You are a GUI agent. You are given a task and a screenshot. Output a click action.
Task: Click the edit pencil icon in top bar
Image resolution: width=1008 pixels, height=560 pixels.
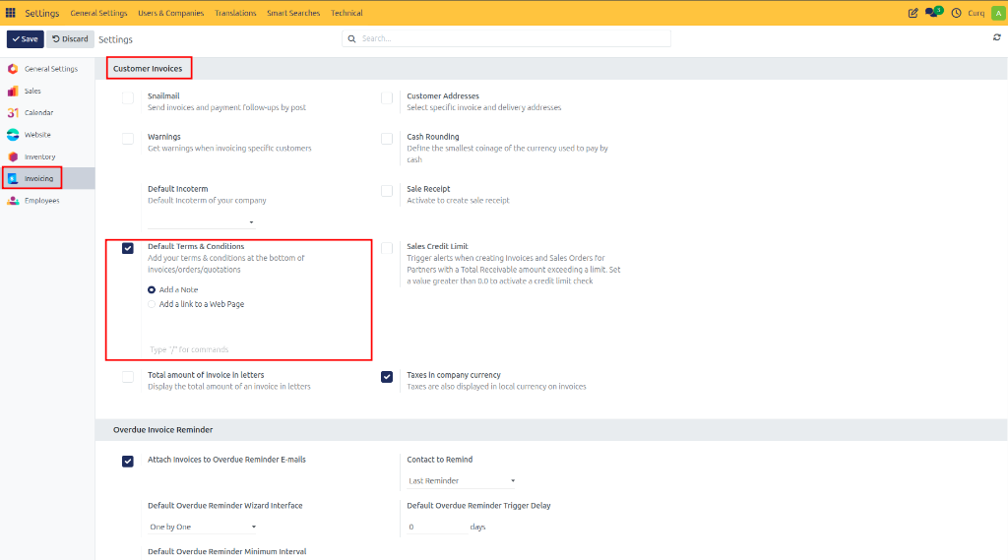pyautogui.click(x=913, y=13)
